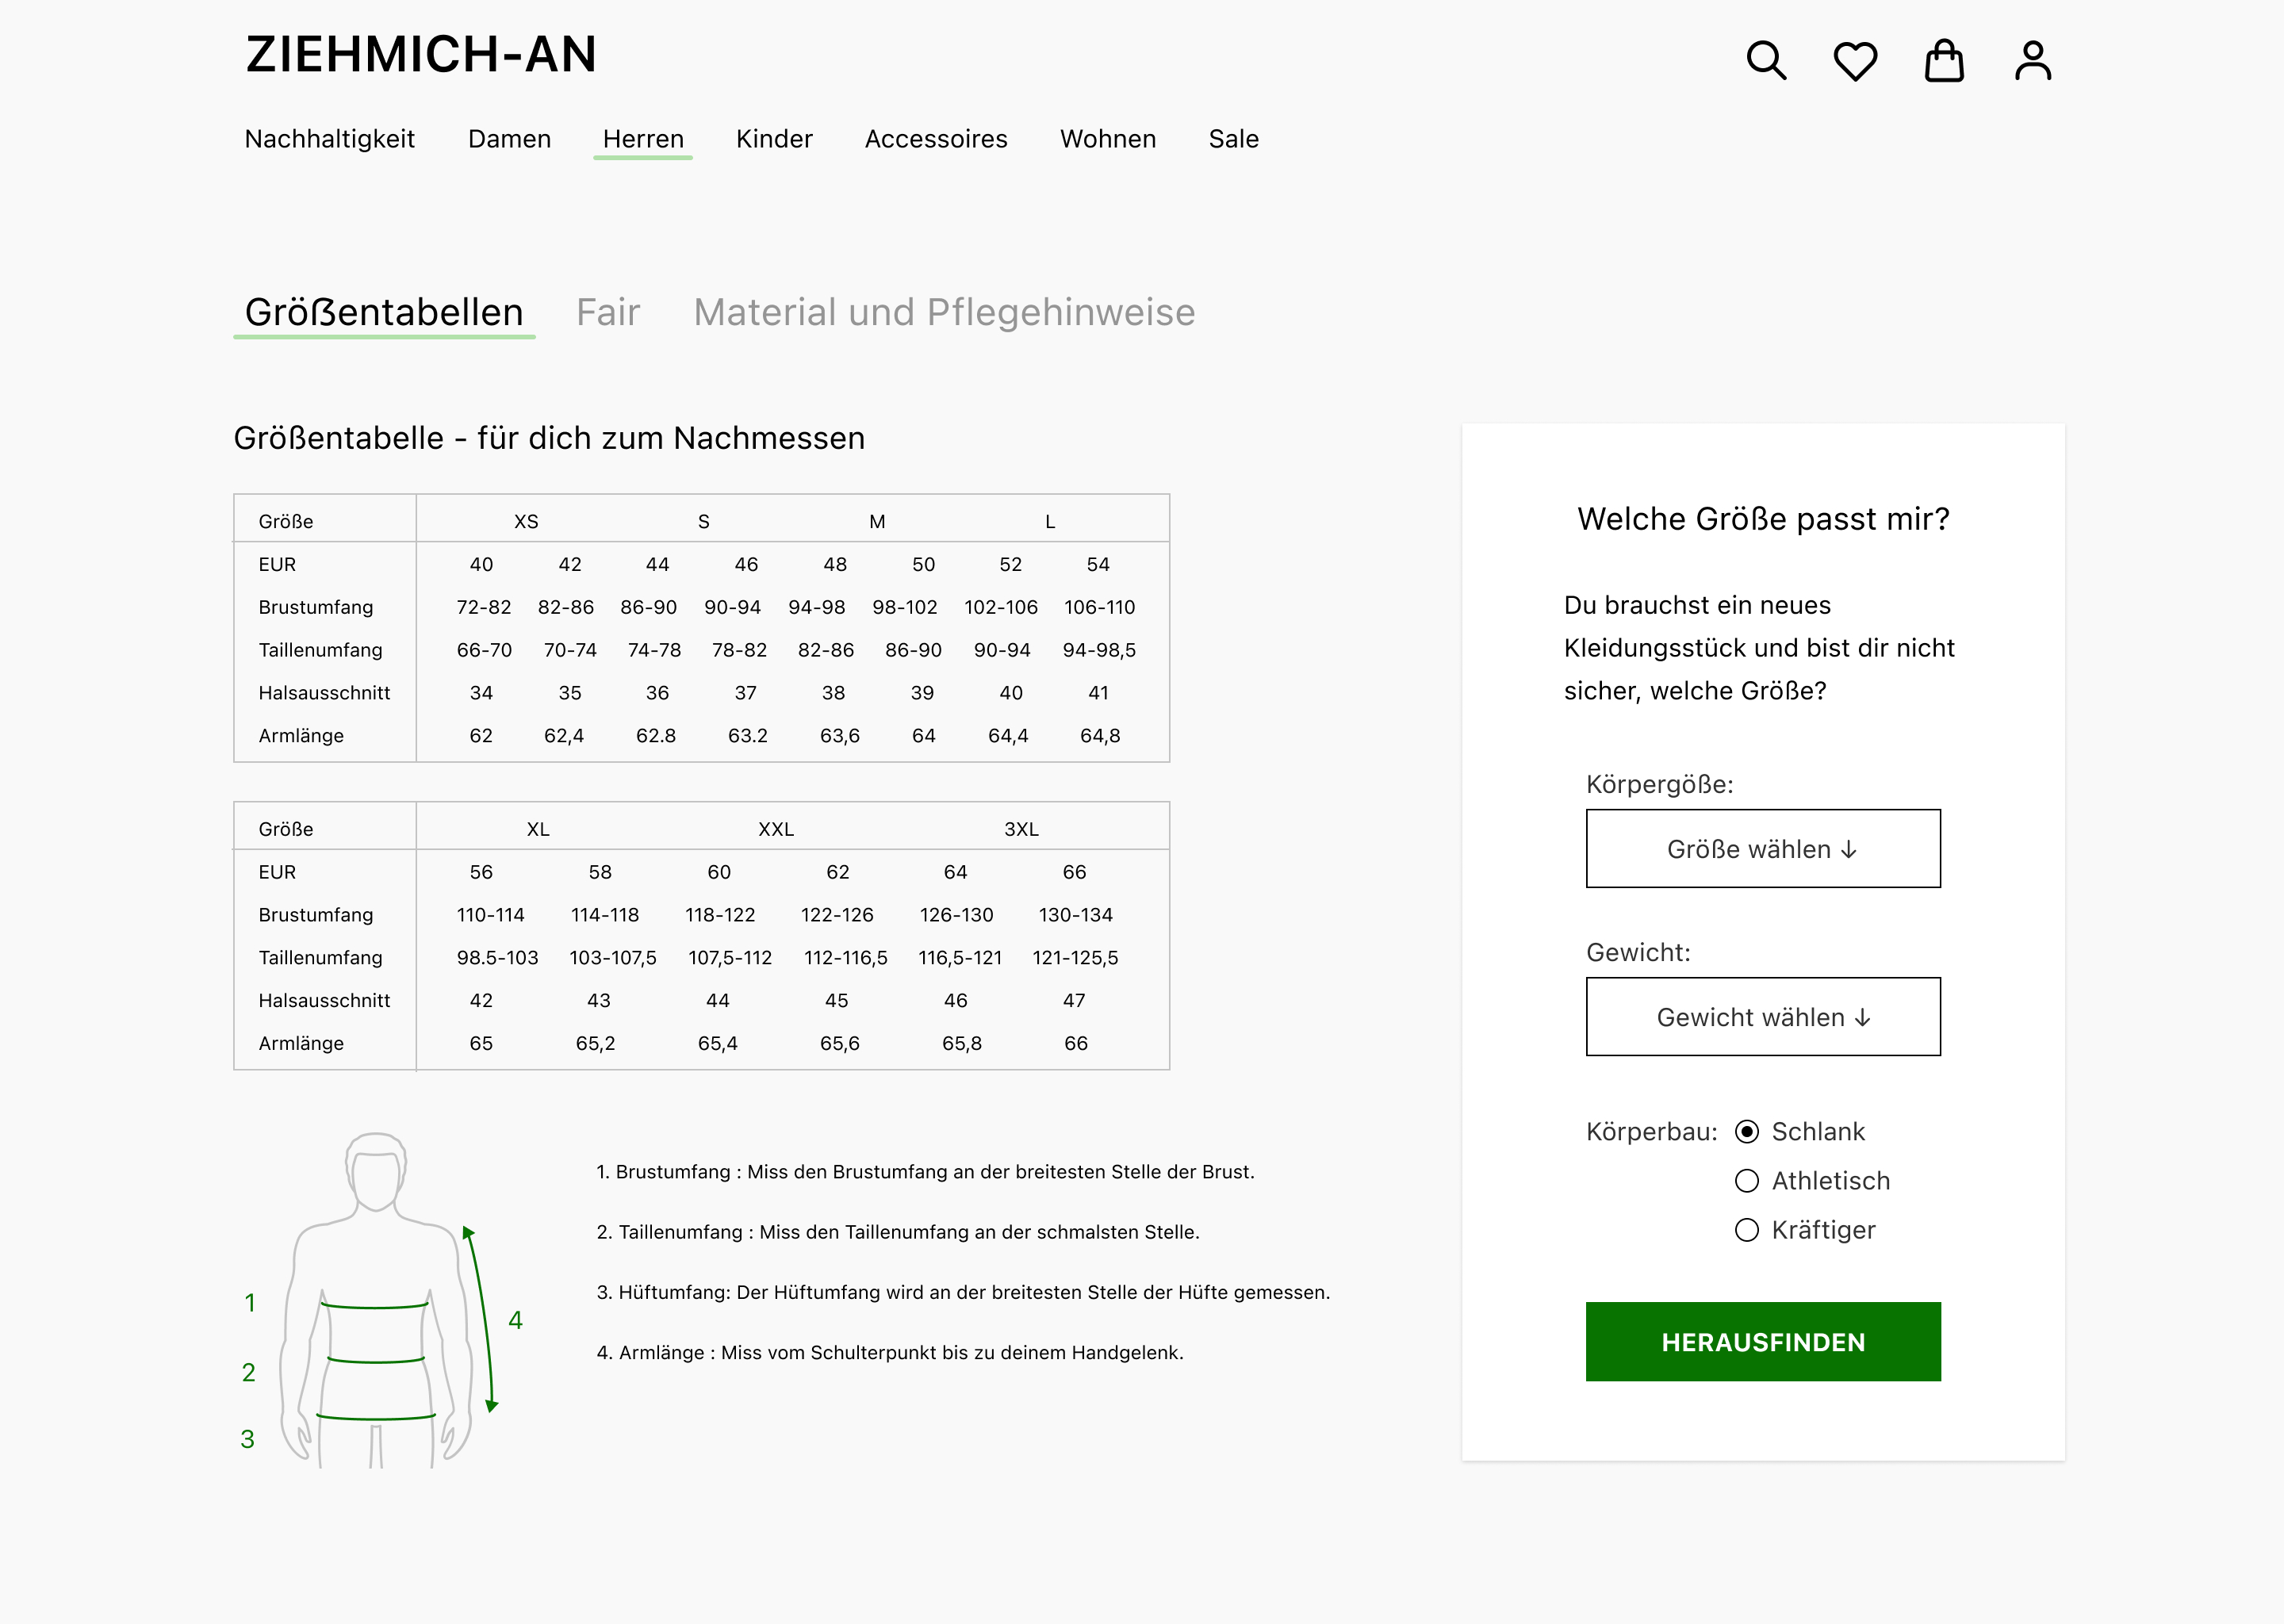
Task: Select the Größentabellen tab
Action: [384, 313]
